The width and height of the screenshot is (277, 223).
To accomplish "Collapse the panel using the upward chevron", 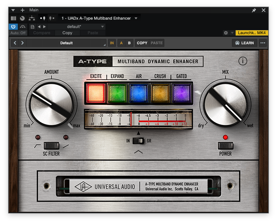I will pyautogui.click(x=138, y=152).
